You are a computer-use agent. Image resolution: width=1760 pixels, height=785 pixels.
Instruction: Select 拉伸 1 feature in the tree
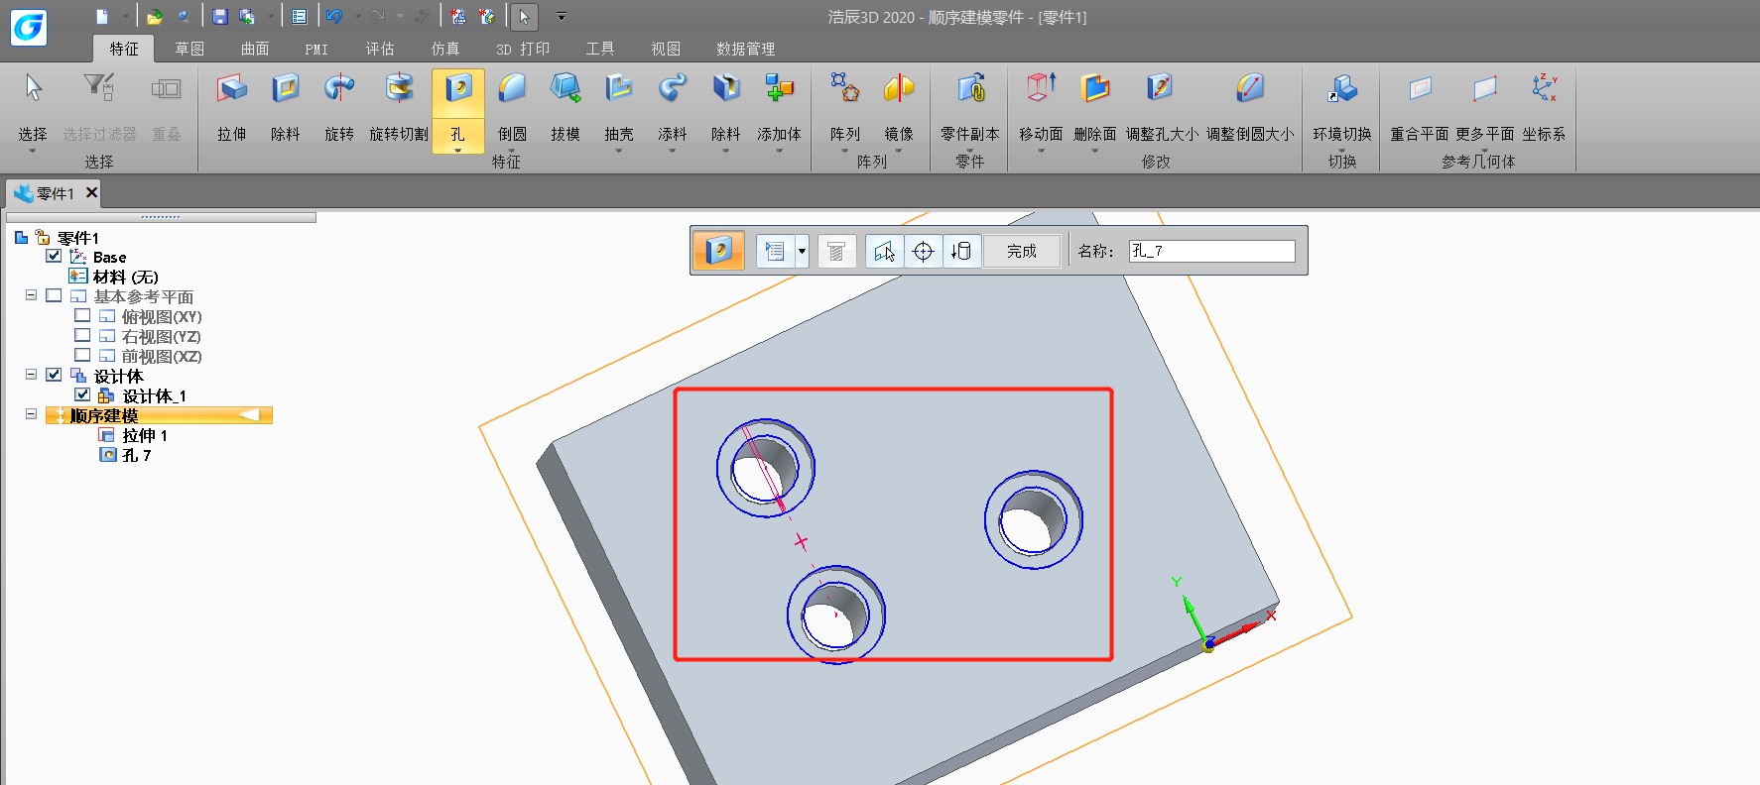point(145,435)
